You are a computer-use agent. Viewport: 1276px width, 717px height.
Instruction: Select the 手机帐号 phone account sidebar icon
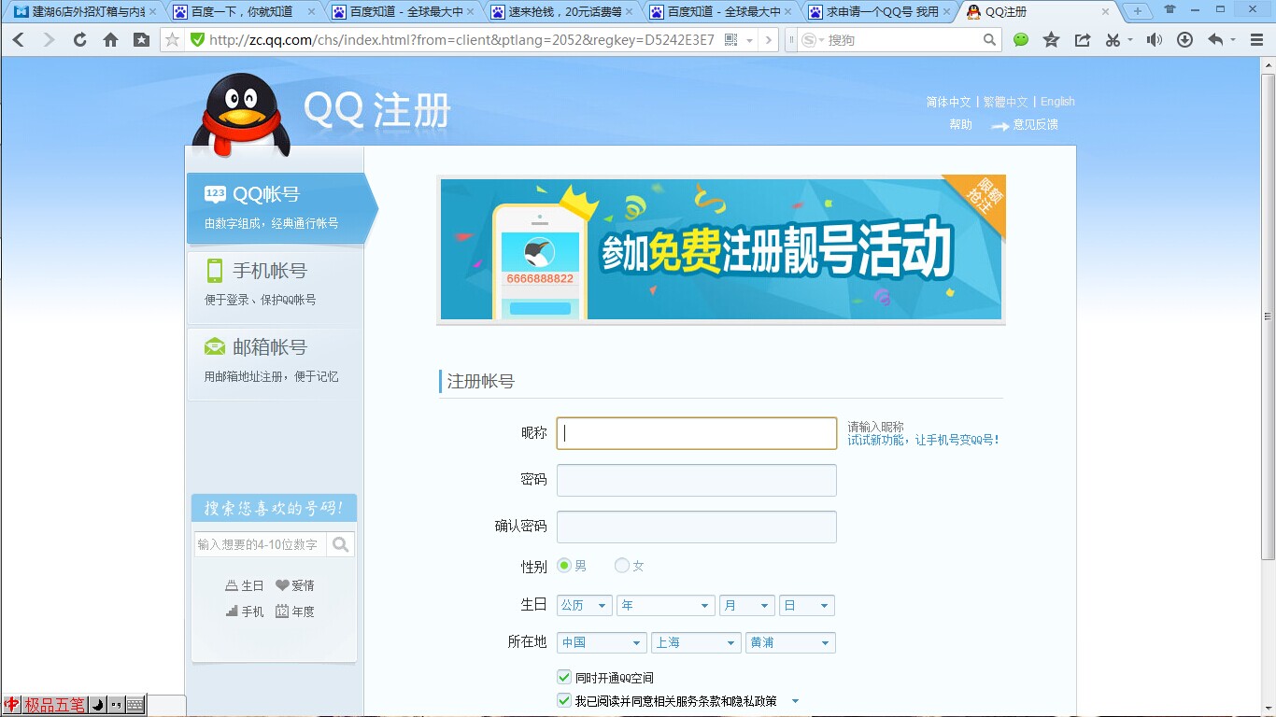point(213,270)
